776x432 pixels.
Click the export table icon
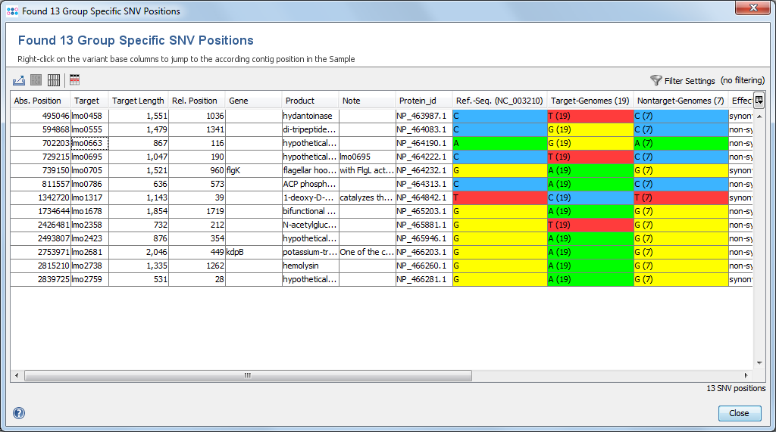point(19,80)
